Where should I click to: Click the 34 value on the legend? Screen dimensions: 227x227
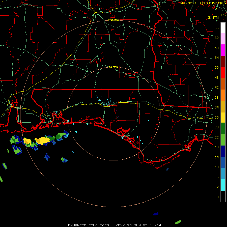[x=217, y=107]
